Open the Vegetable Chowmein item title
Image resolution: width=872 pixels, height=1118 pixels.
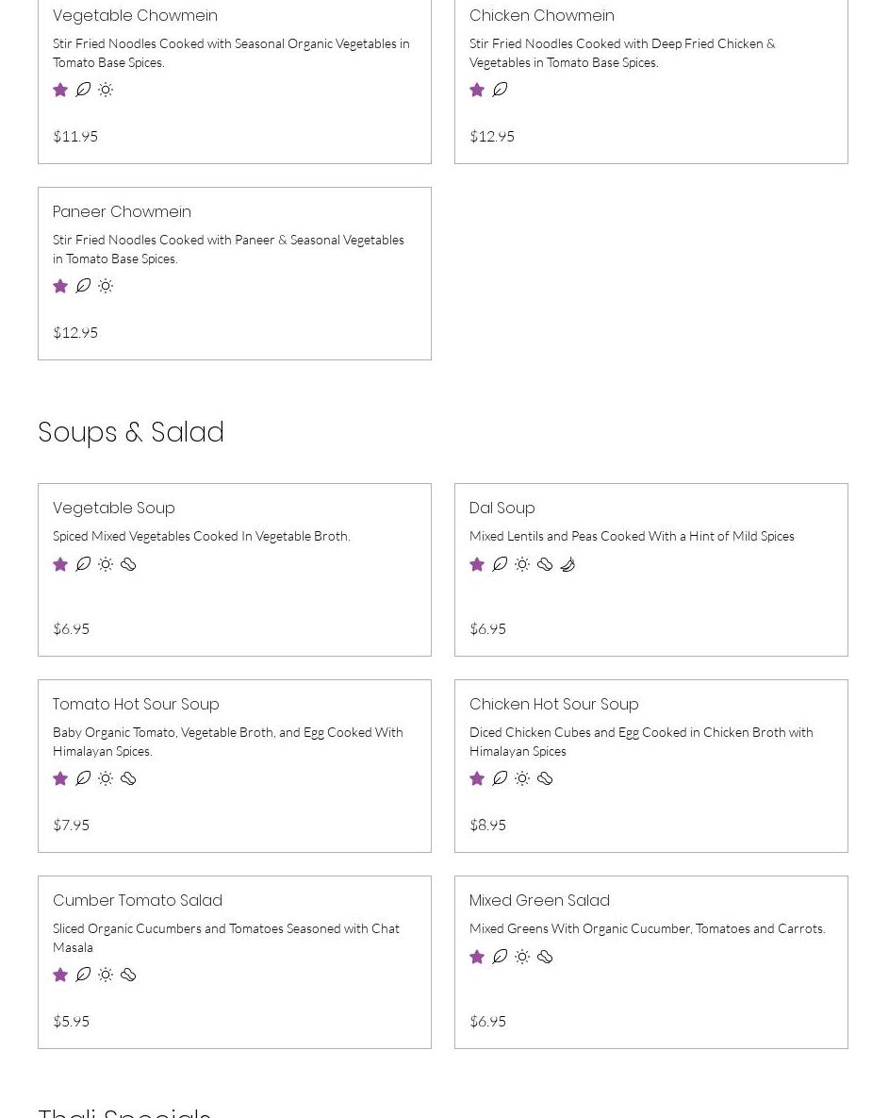tap(135, 16)
